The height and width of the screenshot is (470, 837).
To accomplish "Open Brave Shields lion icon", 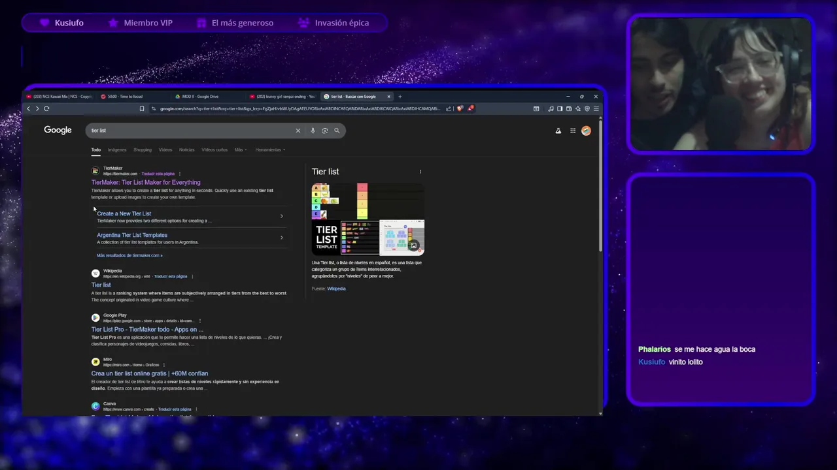I will coord(460,108).
